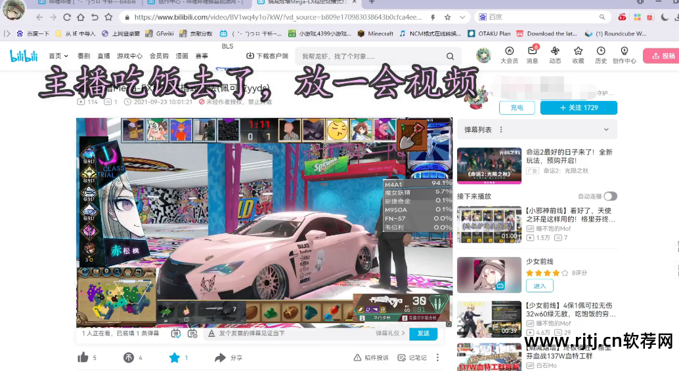Open the user avatar in bilibili header

click(x=483, y=56)
